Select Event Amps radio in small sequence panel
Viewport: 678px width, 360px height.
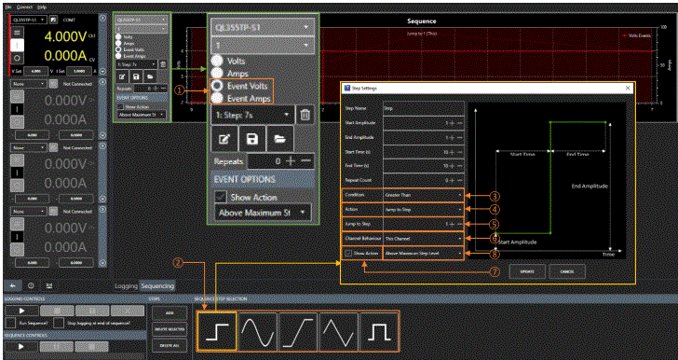[118, 56]
